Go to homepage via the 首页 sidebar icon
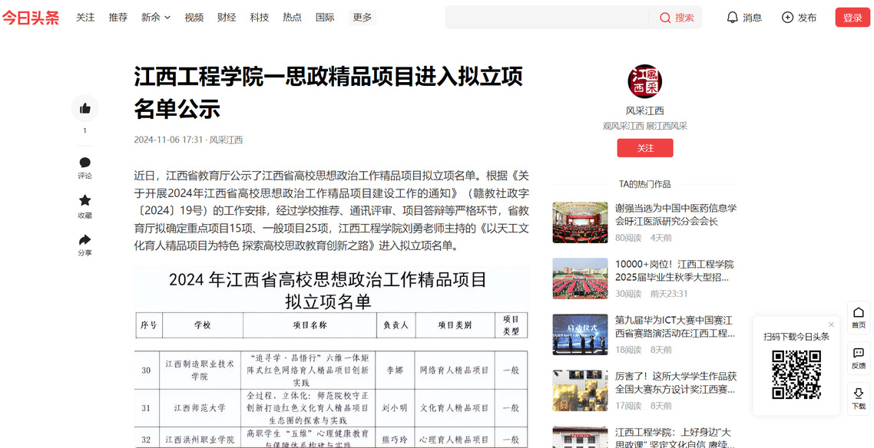The image size is (874, 448). [x=859, y=313]
